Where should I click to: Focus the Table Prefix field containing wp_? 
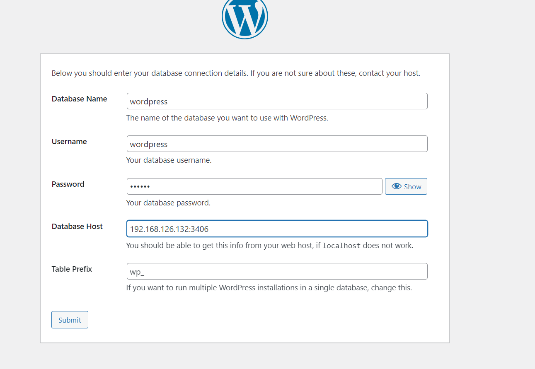[277, 271]
